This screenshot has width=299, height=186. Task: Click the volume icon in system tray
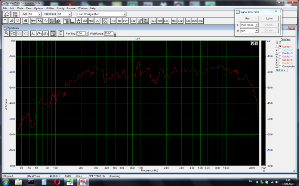277,182
